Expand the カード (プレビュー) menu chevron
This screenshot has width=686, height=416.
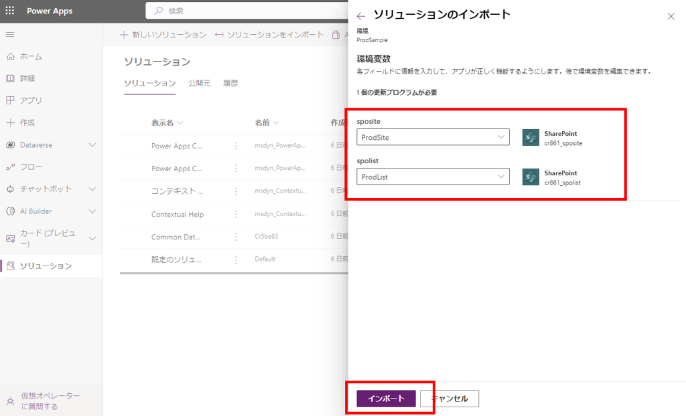click(92, 239)
